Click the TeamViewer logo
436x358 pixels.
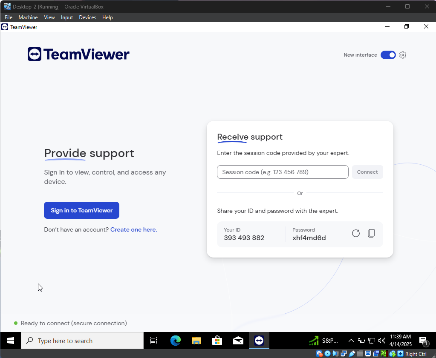click(78, 54)
